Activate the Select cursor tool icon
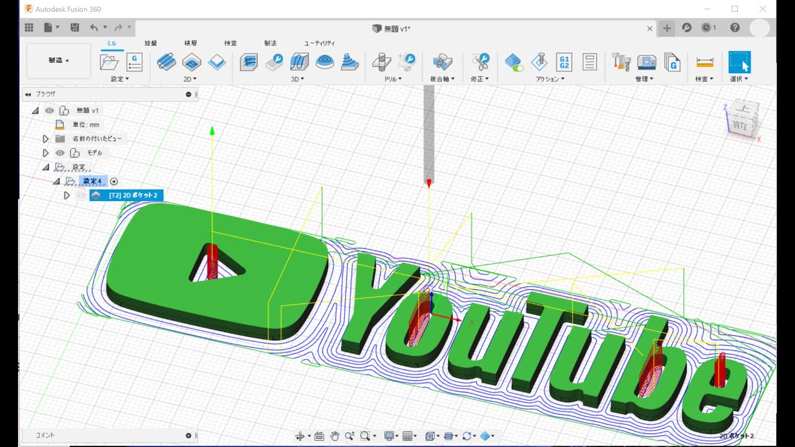This screenshot has height=447, width=795. coord(739,62)
